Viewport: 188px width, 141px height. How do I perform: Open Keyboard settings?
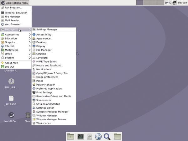[x=54, y=58]
